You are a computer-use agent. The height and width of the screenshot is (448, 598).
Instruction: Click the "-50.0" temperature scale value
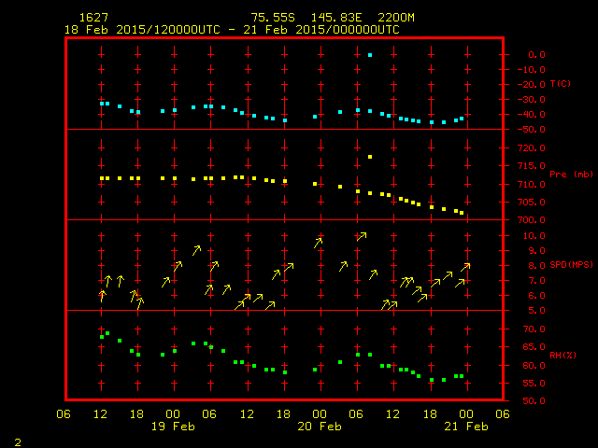pos(532,130)
